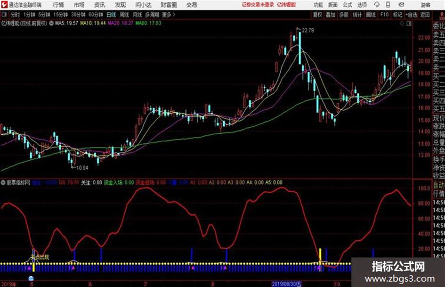Open the customer service headset icon

[377, 5]
